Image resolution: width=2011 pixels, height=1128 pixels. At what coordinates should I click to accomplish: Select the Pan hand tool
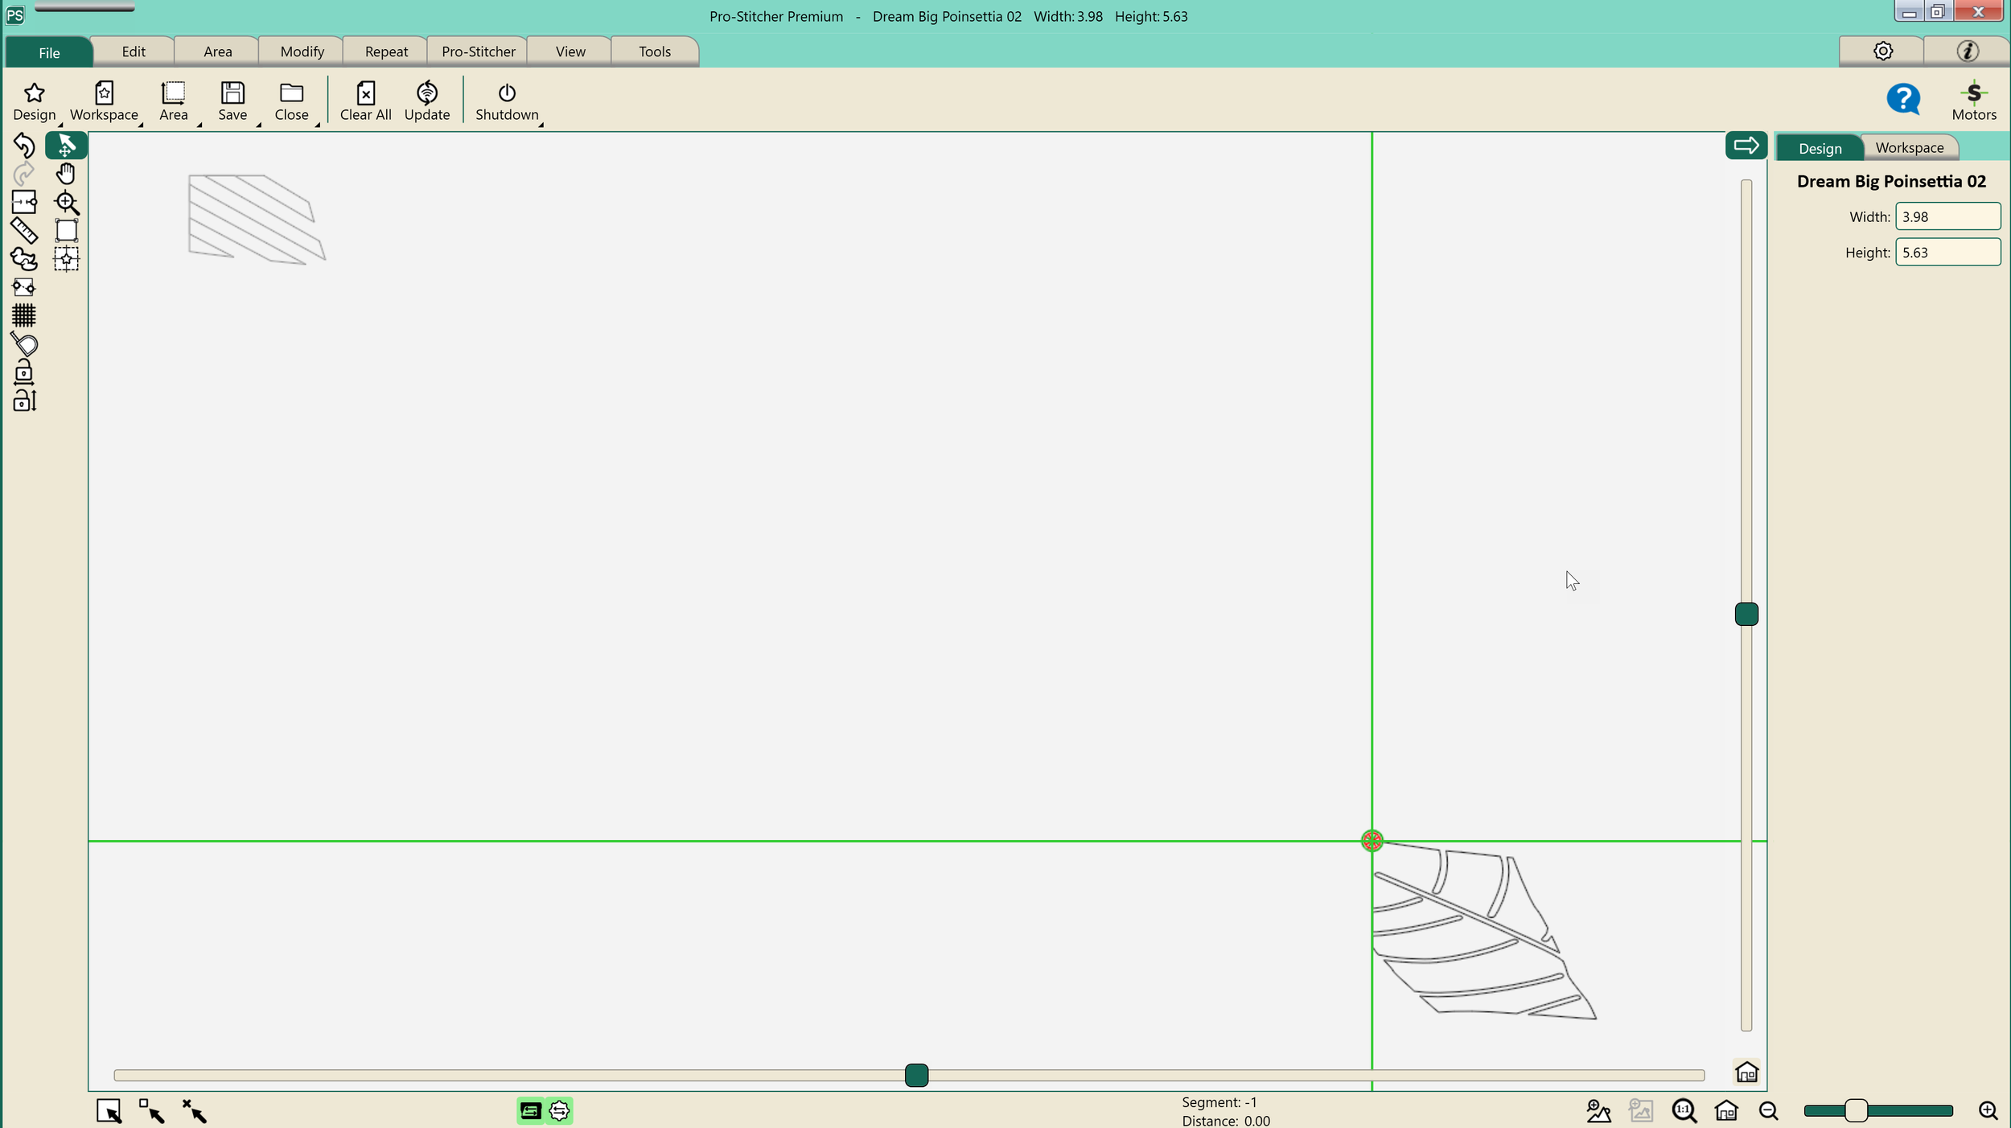coord(66,174)
